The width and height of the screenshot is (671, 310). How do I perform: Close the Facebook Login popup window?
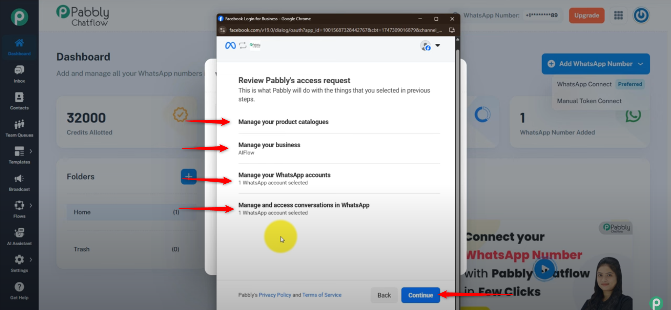tap(452, 19)
